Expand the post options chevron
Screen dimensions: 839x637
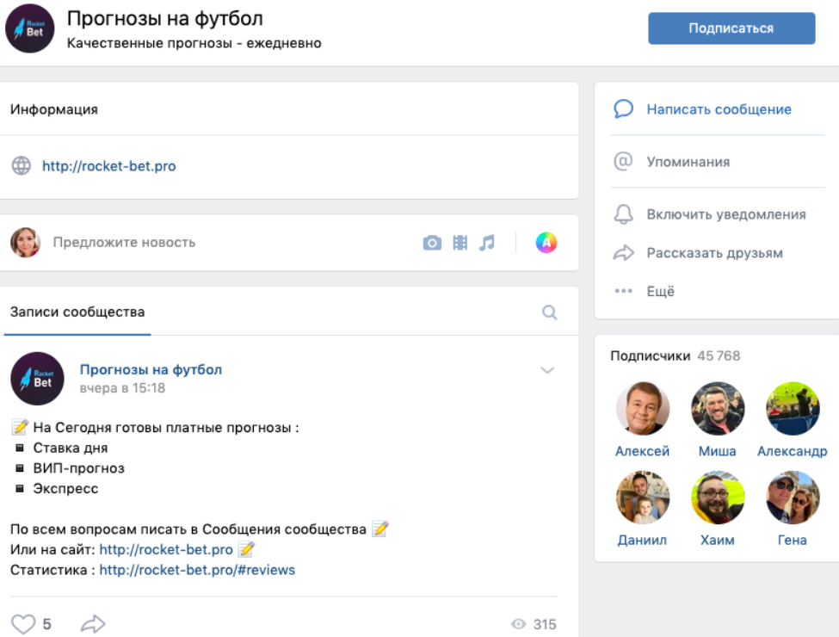547,370
